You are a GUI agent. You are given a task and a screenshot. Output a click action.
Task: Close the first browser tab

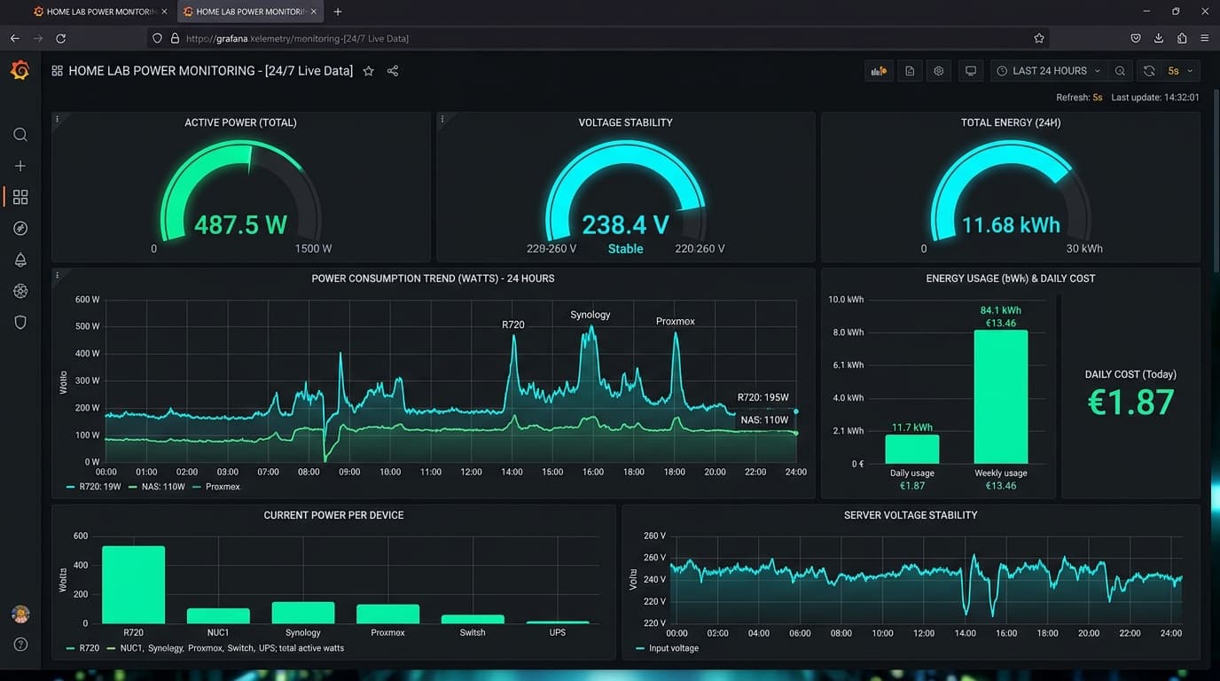(164, 12)
